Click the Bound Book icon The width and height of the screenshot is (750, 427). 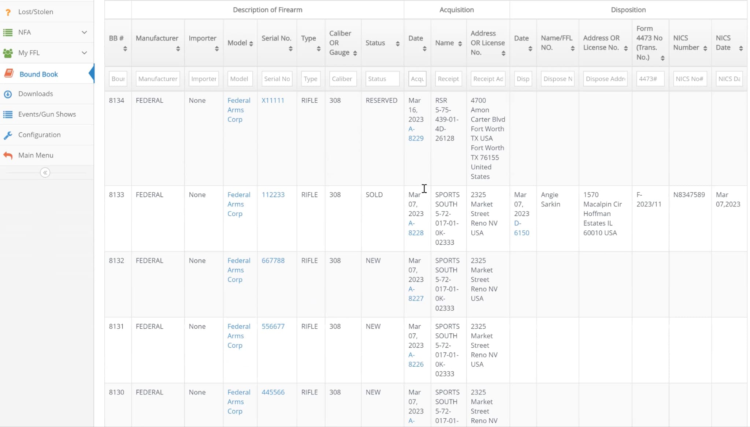9,73
